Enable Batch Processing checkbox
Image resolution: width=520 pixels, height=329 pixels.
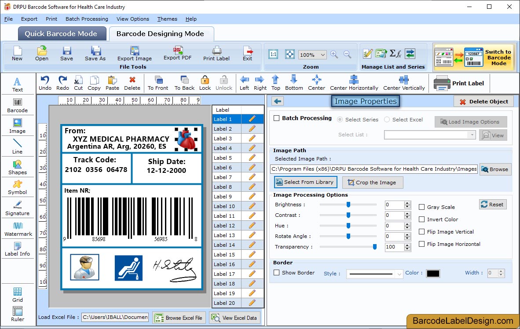pos(277,118)
